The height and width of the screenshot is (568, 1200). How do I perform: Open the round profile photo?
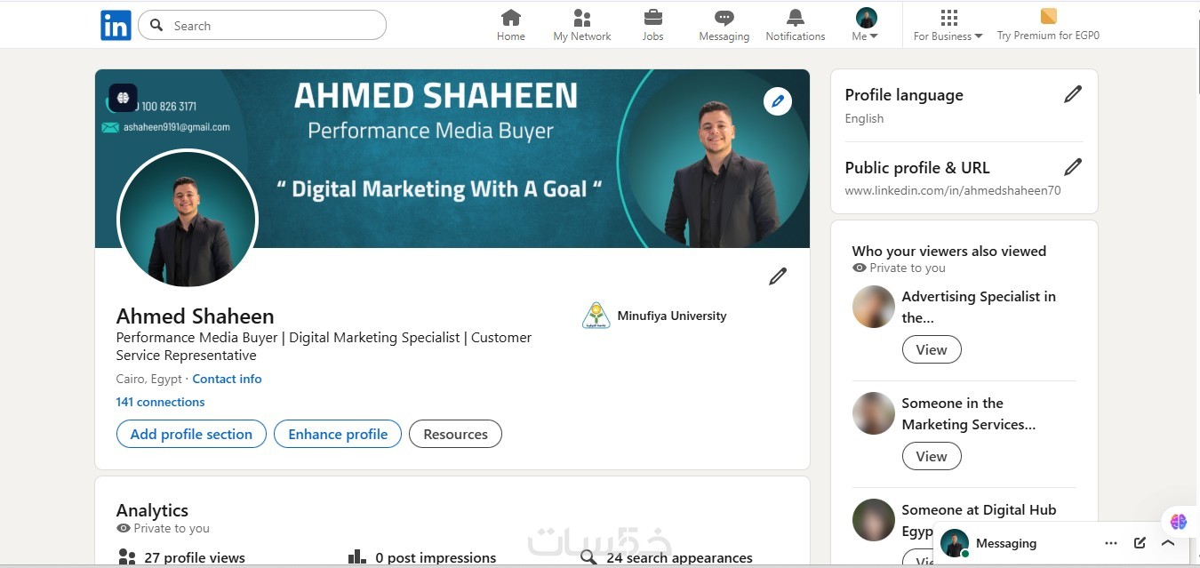click(188, 220)
